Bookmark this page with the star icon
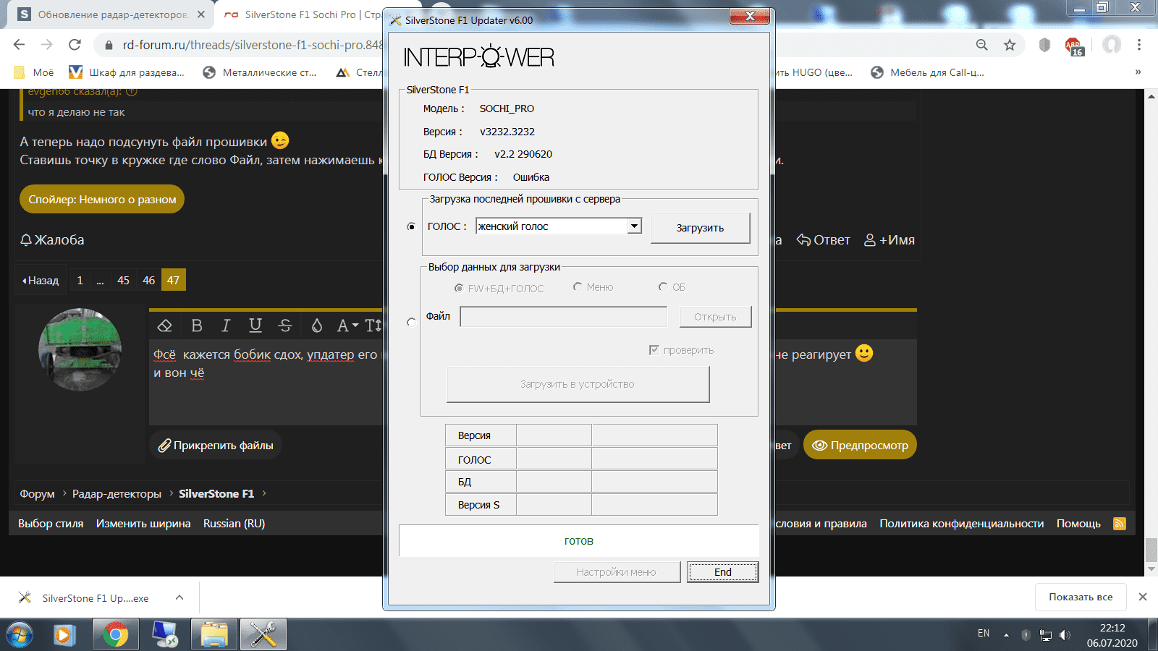 (1010, 45)
